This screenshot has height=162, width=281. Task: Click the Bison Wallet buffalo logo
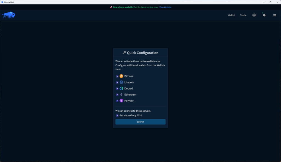click(9, 15)
